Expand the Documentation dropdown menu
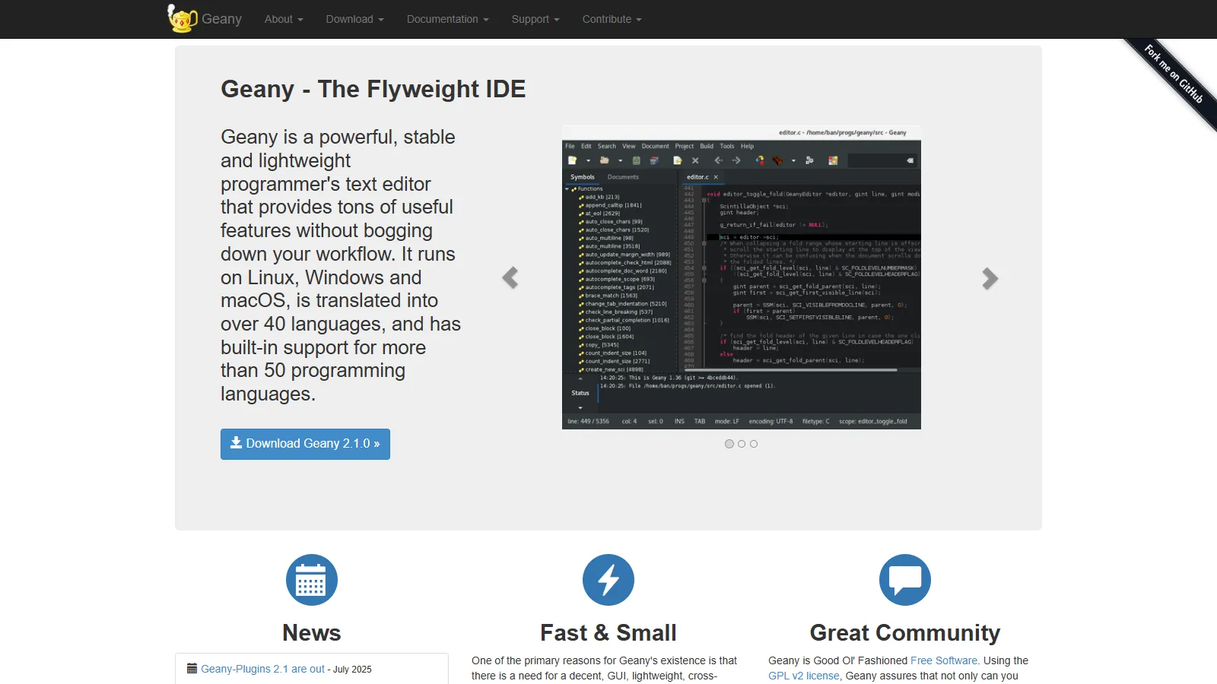Screen dimensions: 1217x684 pyautogui.click(x=447, y=19)
